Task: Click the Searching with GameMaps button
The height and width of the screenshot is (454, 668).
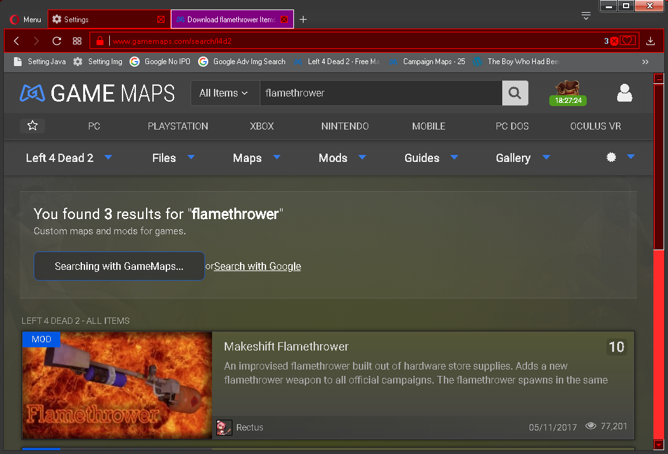Action: (x=119, y=266)
